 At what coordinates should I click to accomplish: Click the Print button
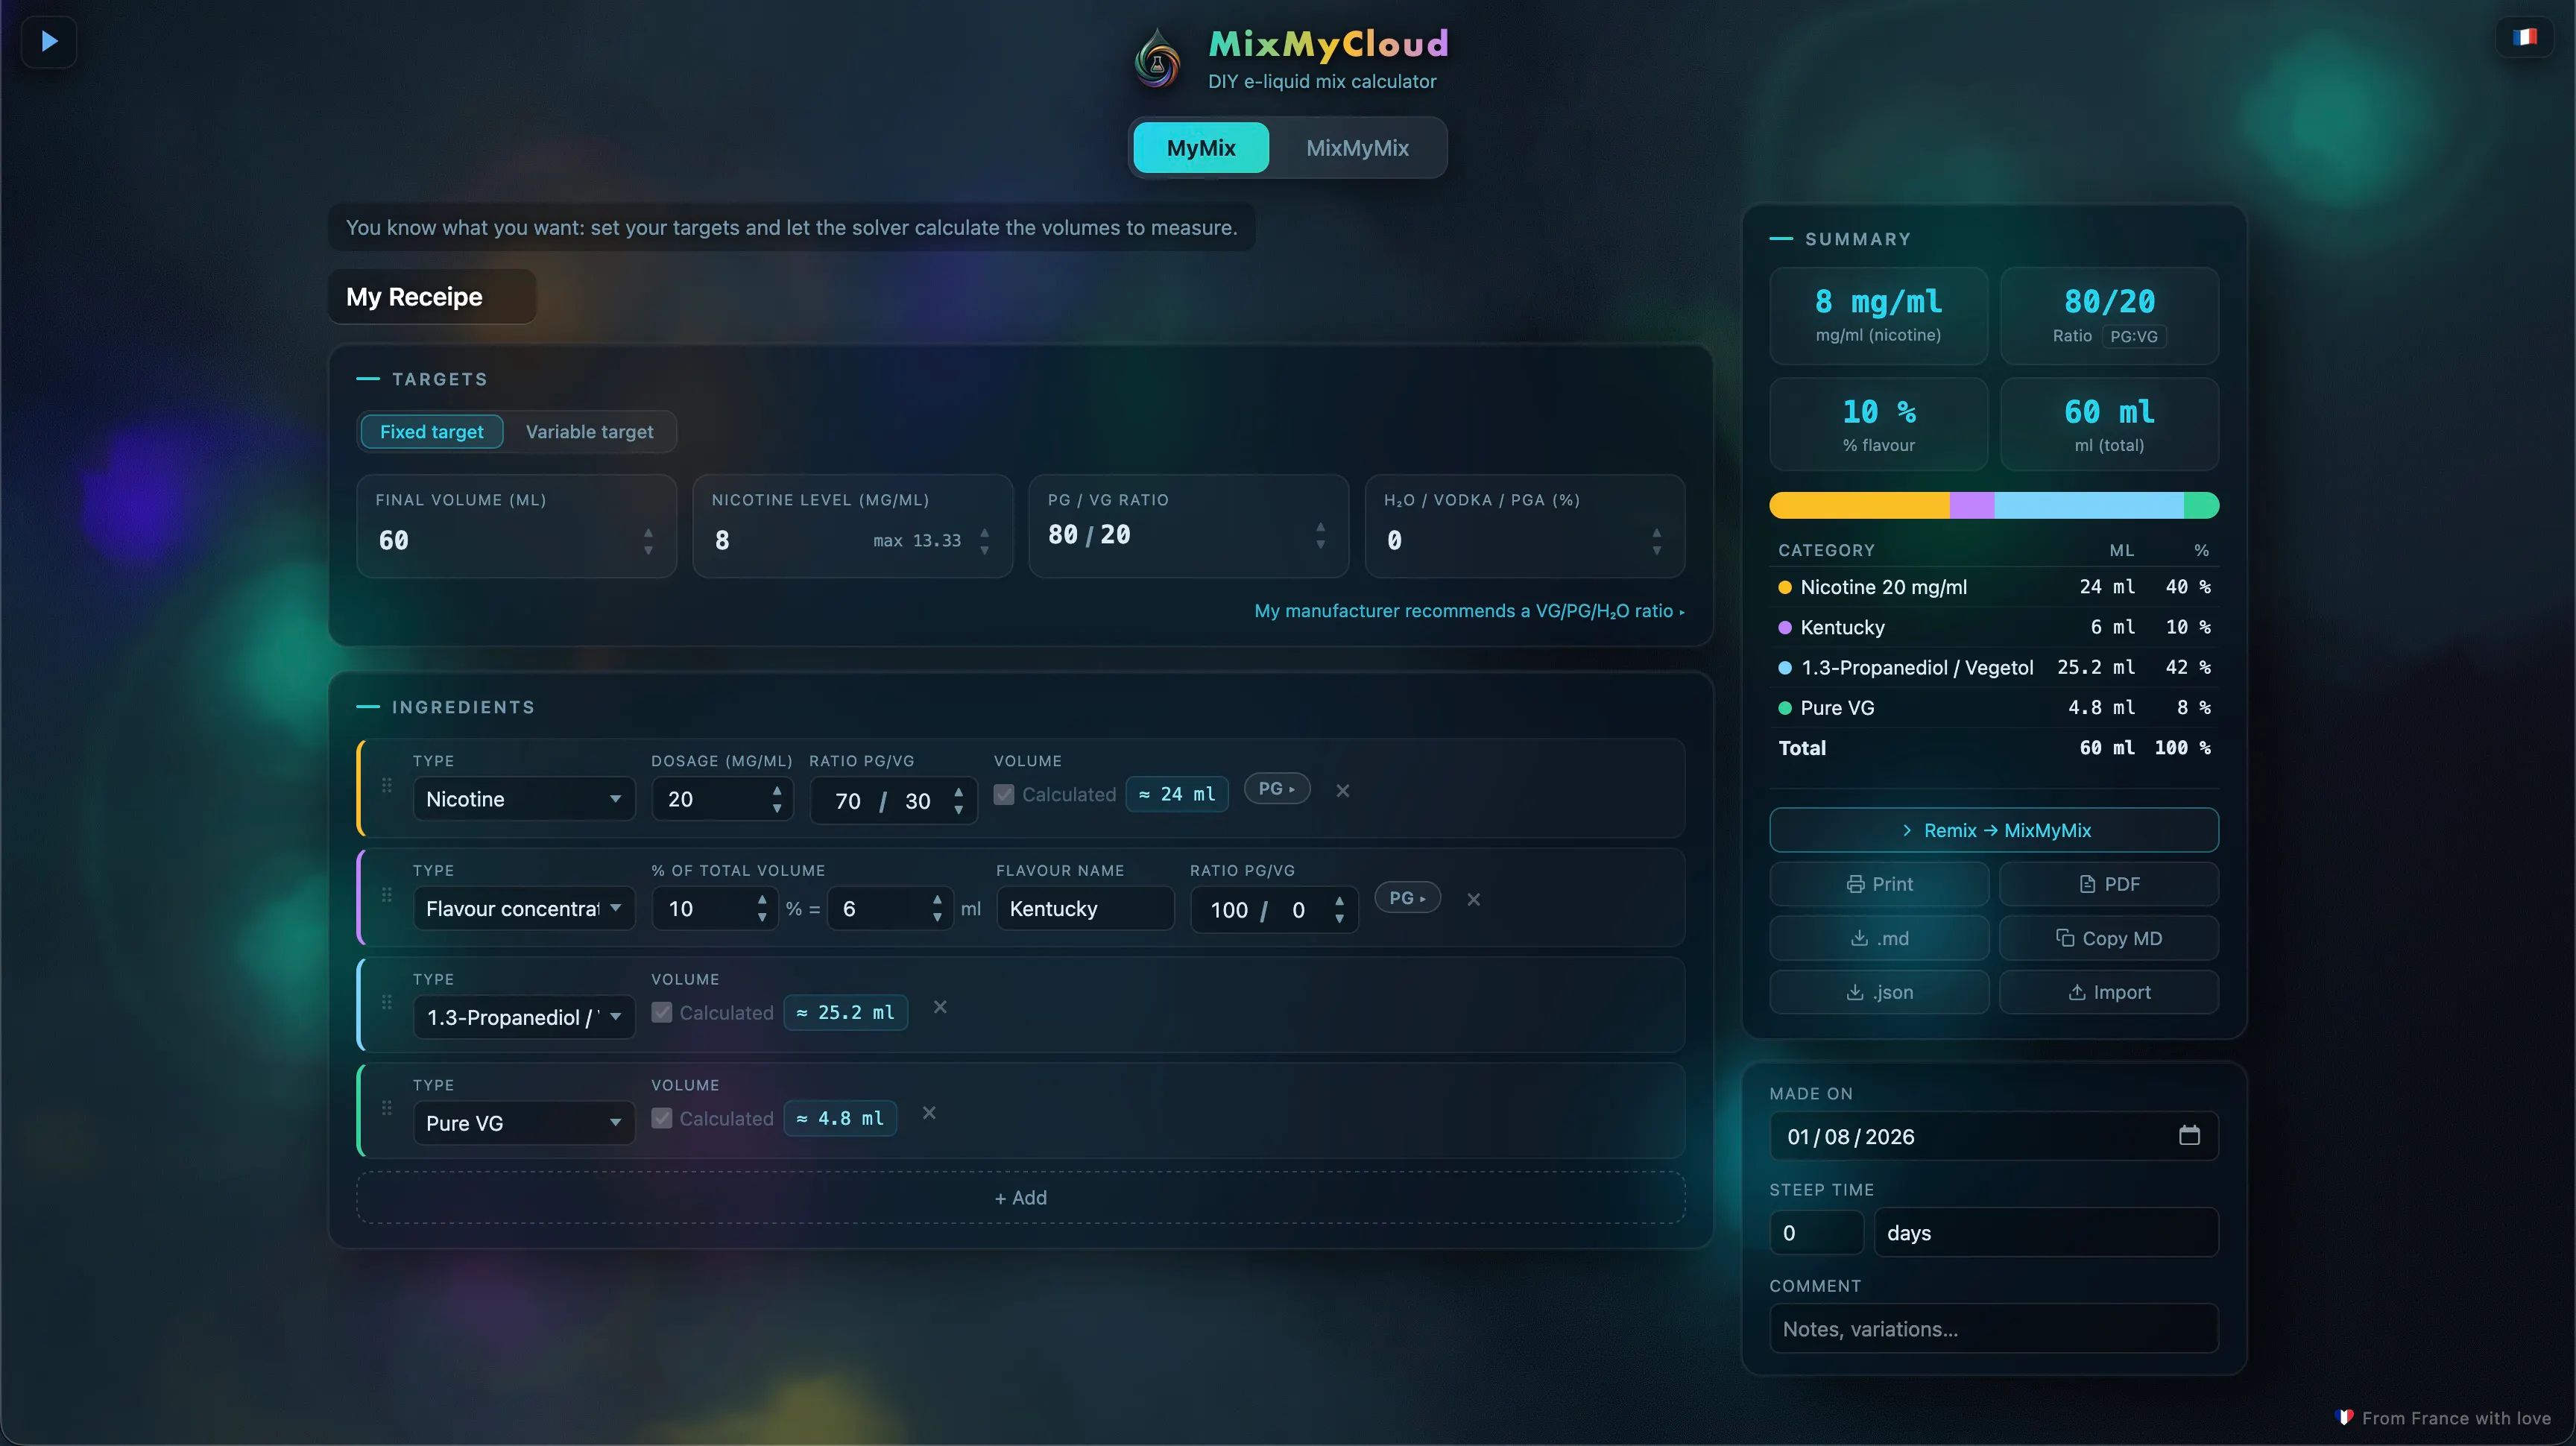point(1879,884)
